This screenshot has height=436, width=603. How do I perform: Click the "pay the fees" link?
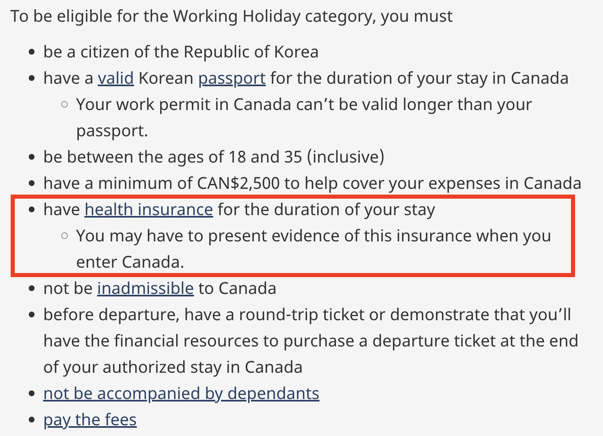(x=90, y=420)
